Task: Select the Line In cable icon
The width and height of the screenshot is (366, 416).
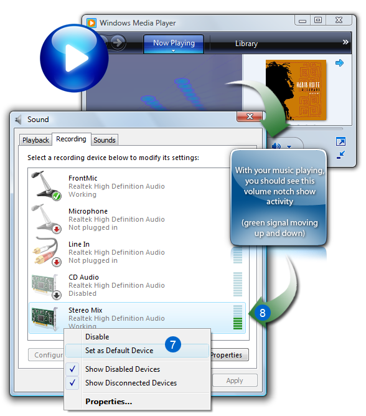Action: pyautogui.click(x=46, y=251)
